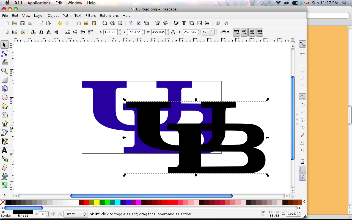Choose the Star and polygon tool
Screen dimensions: 352x220
5,106
